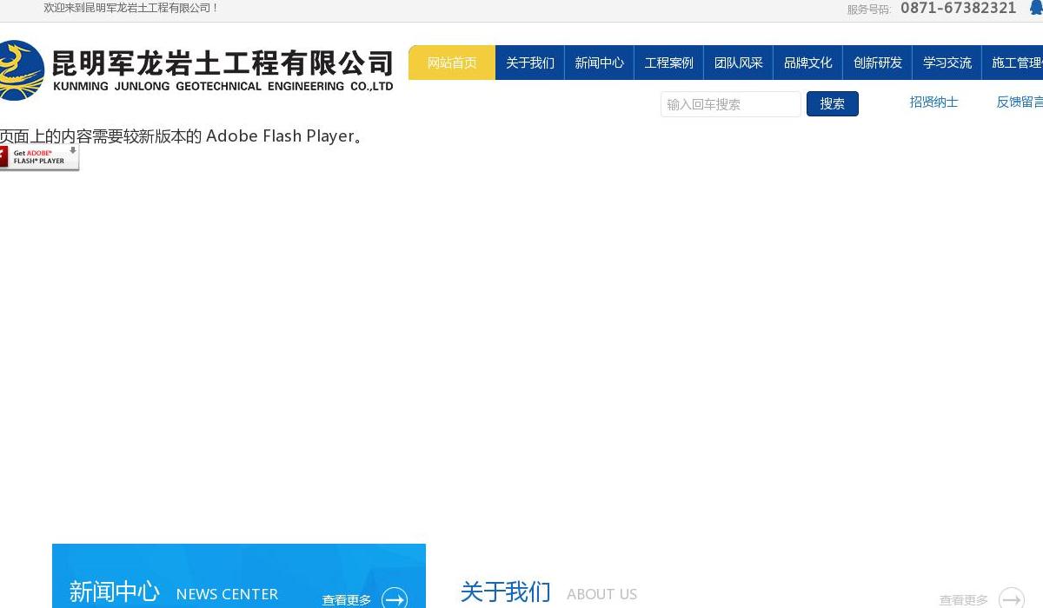Viewport: 1043px width, 608px height.
Task: Open the 网站首页 homepage tab
Action: tap(452, 63)
